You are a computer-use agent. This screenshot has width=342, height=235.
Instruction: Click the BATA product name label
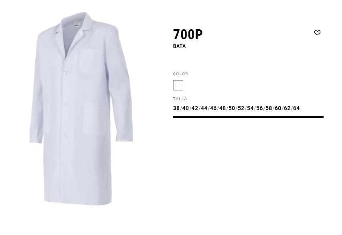click(x=179, y=46)
